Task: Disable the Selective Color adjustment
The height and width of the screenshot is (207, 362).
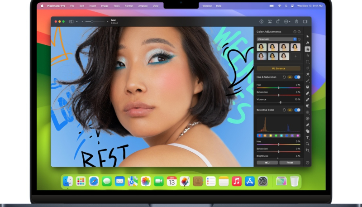Action: (297, 110)
